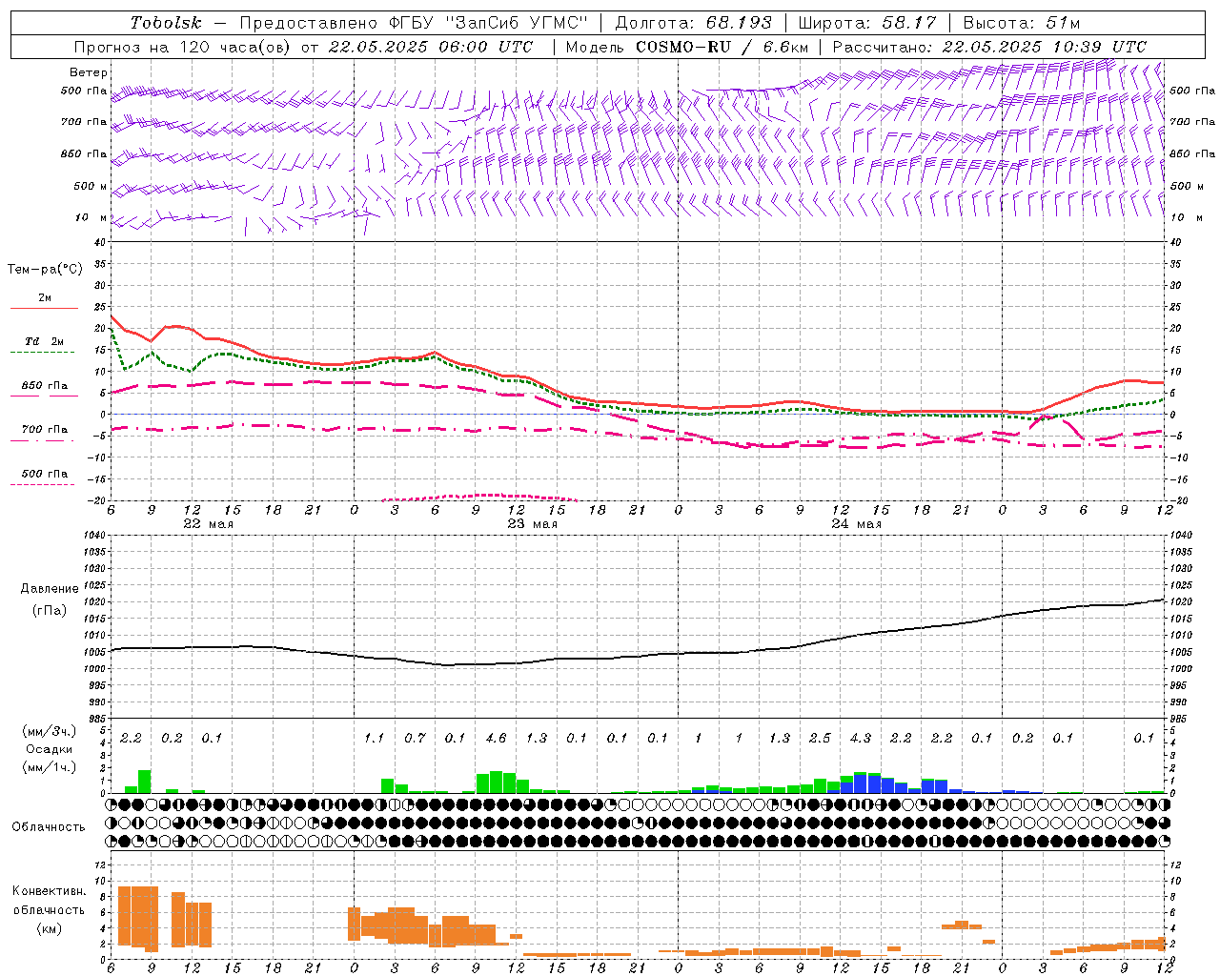Click the elevation label Высота: 51м

[x=1022, y=23]
